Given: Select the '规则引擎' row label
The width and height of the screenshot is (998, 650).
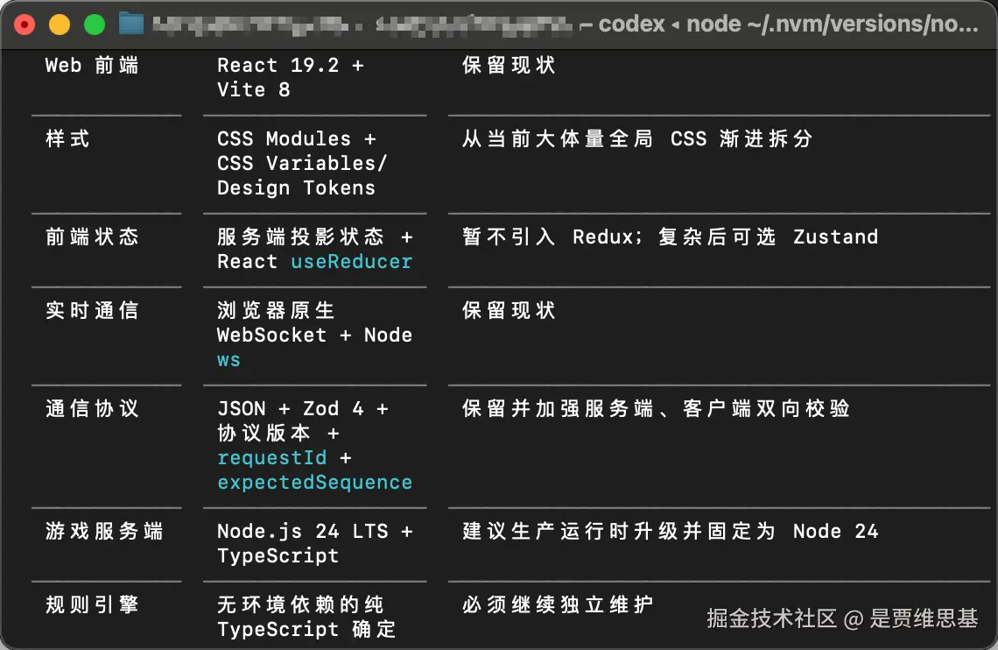Looking at the screenshot, I should pyautogui.click(x=92, y=604).
